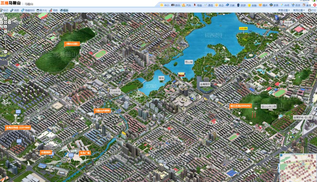Screen dimensions: 317x182
Task: Click the compass arrow icon at bottom-left corner
Action: (3, 179)
